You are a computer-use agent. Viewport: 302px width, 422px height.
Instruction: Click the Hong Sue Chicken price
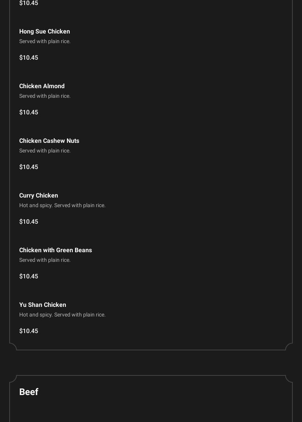tap(28, 58)
